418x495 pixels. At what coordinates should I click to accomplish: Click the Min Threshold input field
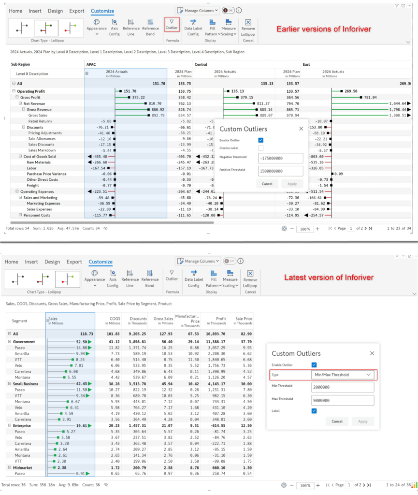[x=342, y=387]
